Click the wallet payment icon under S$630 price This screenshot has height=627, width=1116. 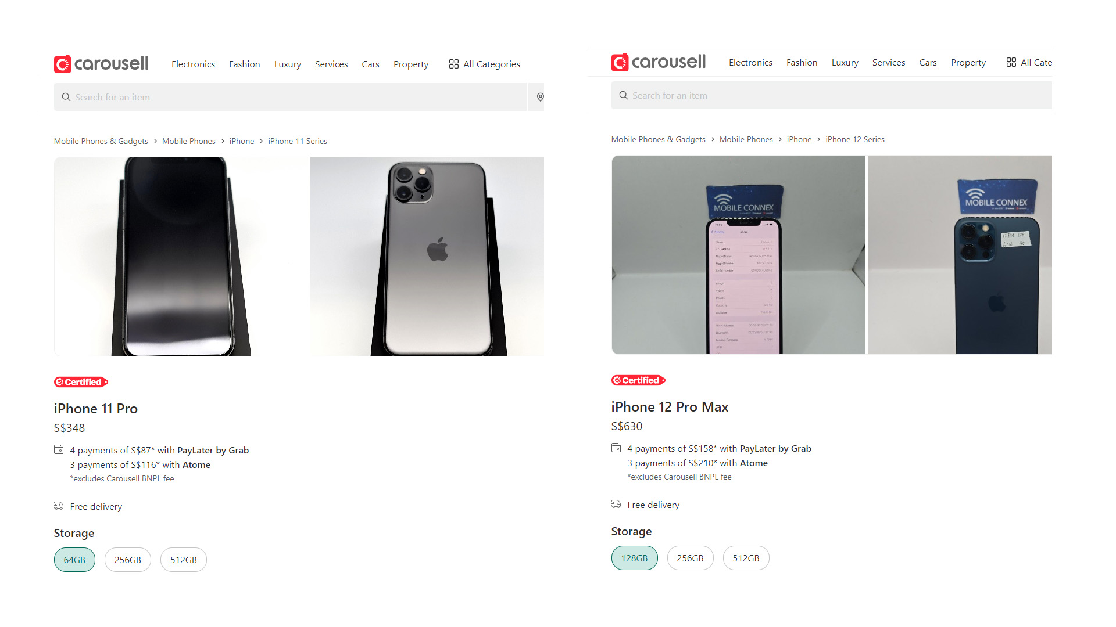coord(616,448)
